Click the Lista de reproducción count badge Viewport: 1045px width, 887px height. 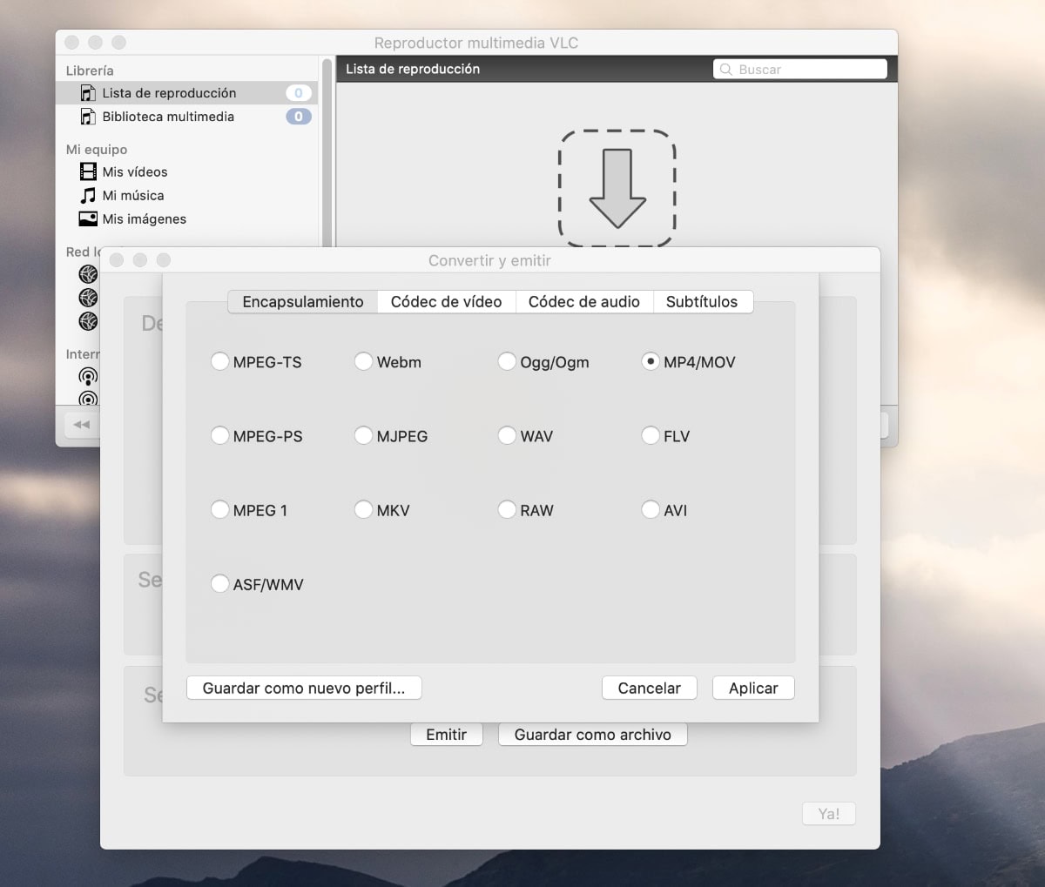(x=299, y=93)
